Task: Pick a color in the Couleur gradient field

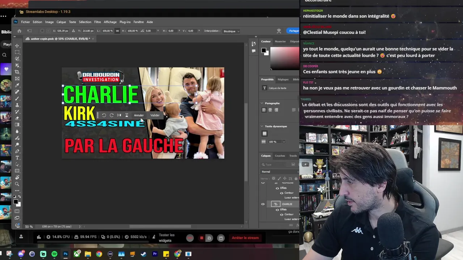Action: [284, 58]
